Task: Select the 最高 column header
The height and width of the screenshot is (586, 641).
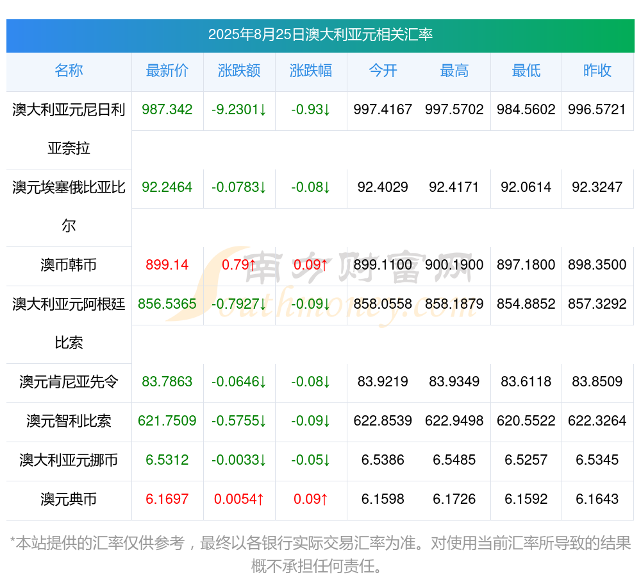Action: (454, 71)
